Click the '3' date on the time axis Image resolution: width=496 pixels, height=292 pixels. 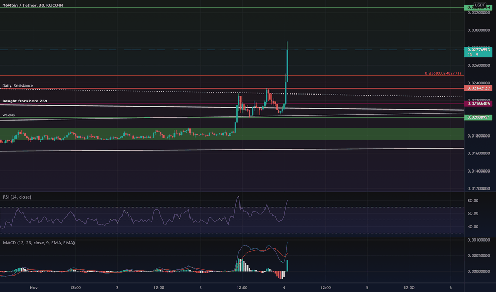coord(201,288)
